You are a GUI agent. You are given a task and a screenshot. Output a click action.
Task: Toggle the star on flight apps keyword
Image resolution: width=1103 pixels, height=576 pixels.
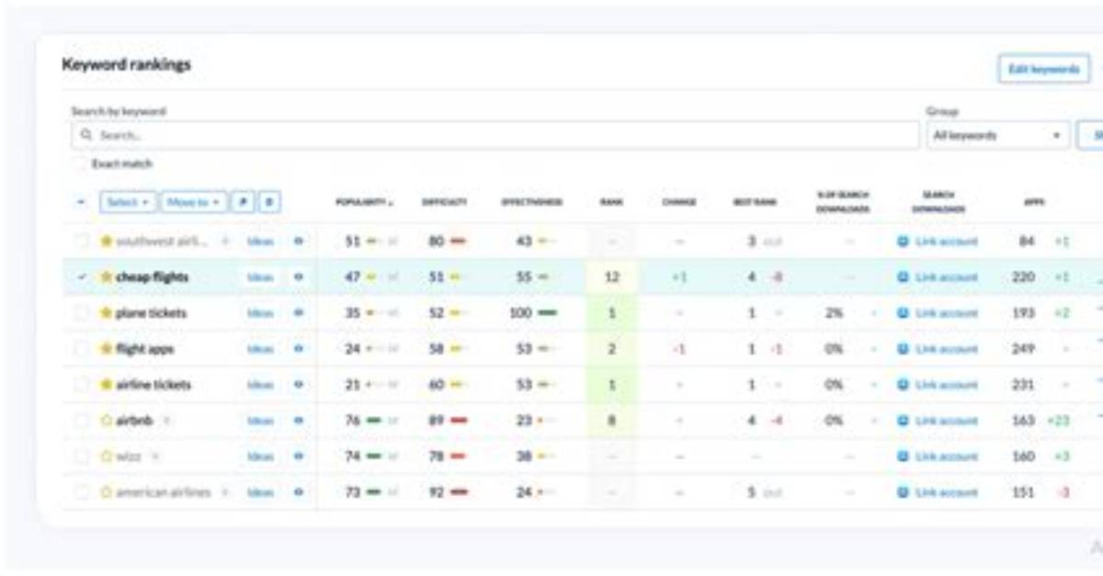[x=106, y=349]
